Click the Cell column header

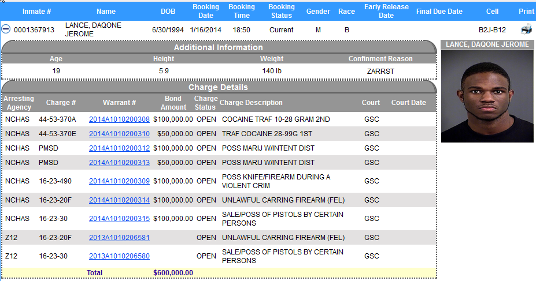pyautogui.click(x=492, y=12)
